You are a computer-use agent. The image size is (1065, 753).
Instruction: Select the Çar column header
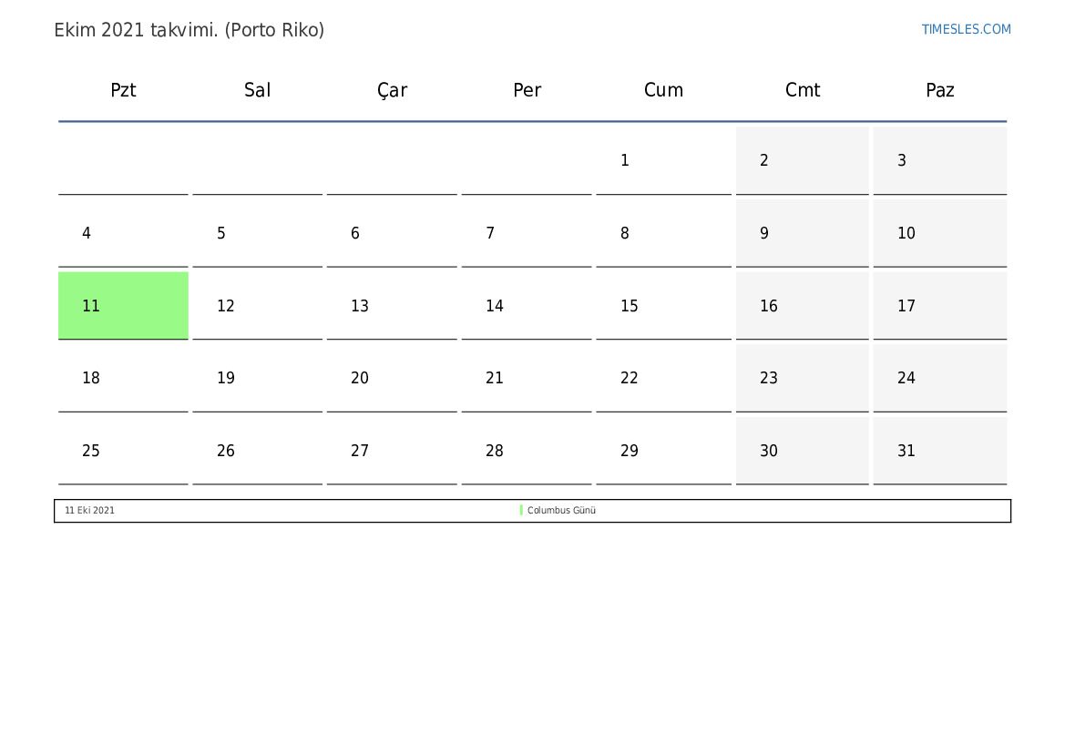(392, 90)
